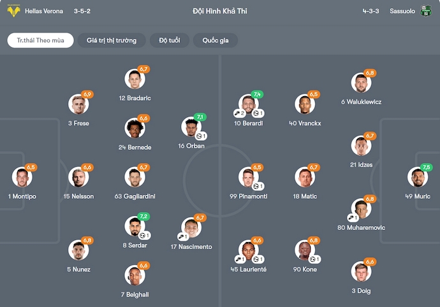Click the Hellas Verona club crest

click(x=13, y=11)
